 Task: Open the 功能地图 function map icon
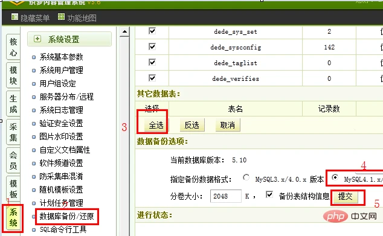coord(61,17)
